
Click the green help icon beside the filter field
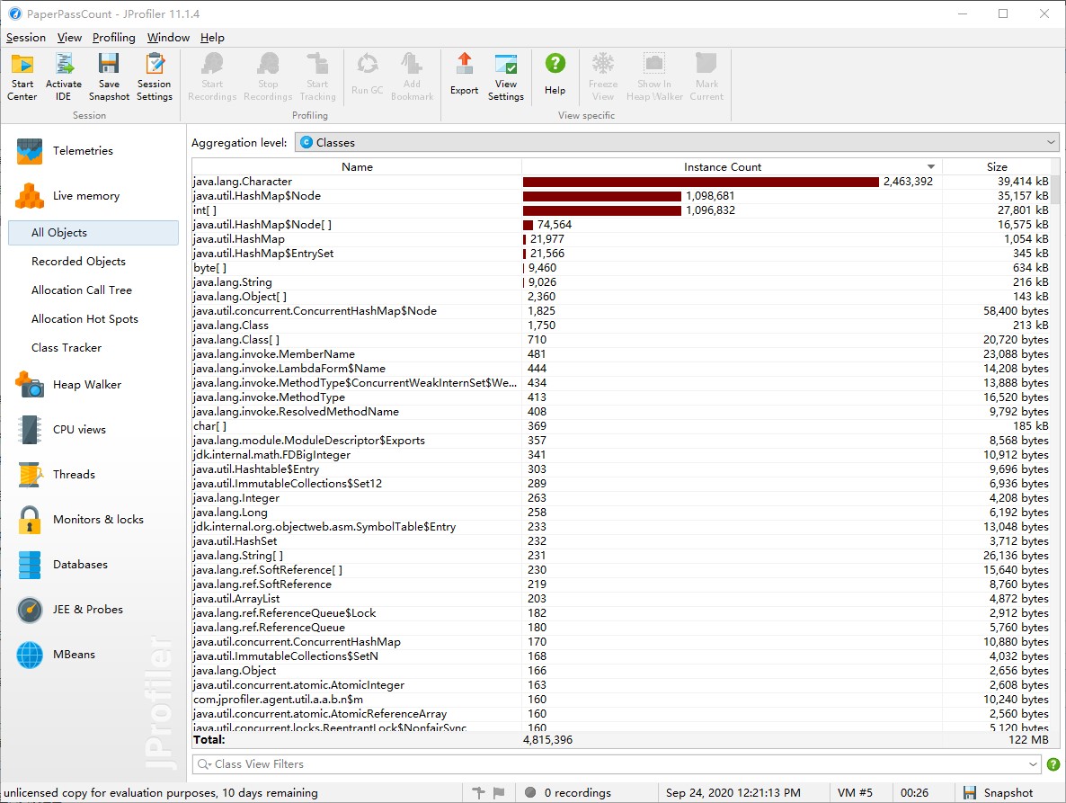[x=1053, y=764]
